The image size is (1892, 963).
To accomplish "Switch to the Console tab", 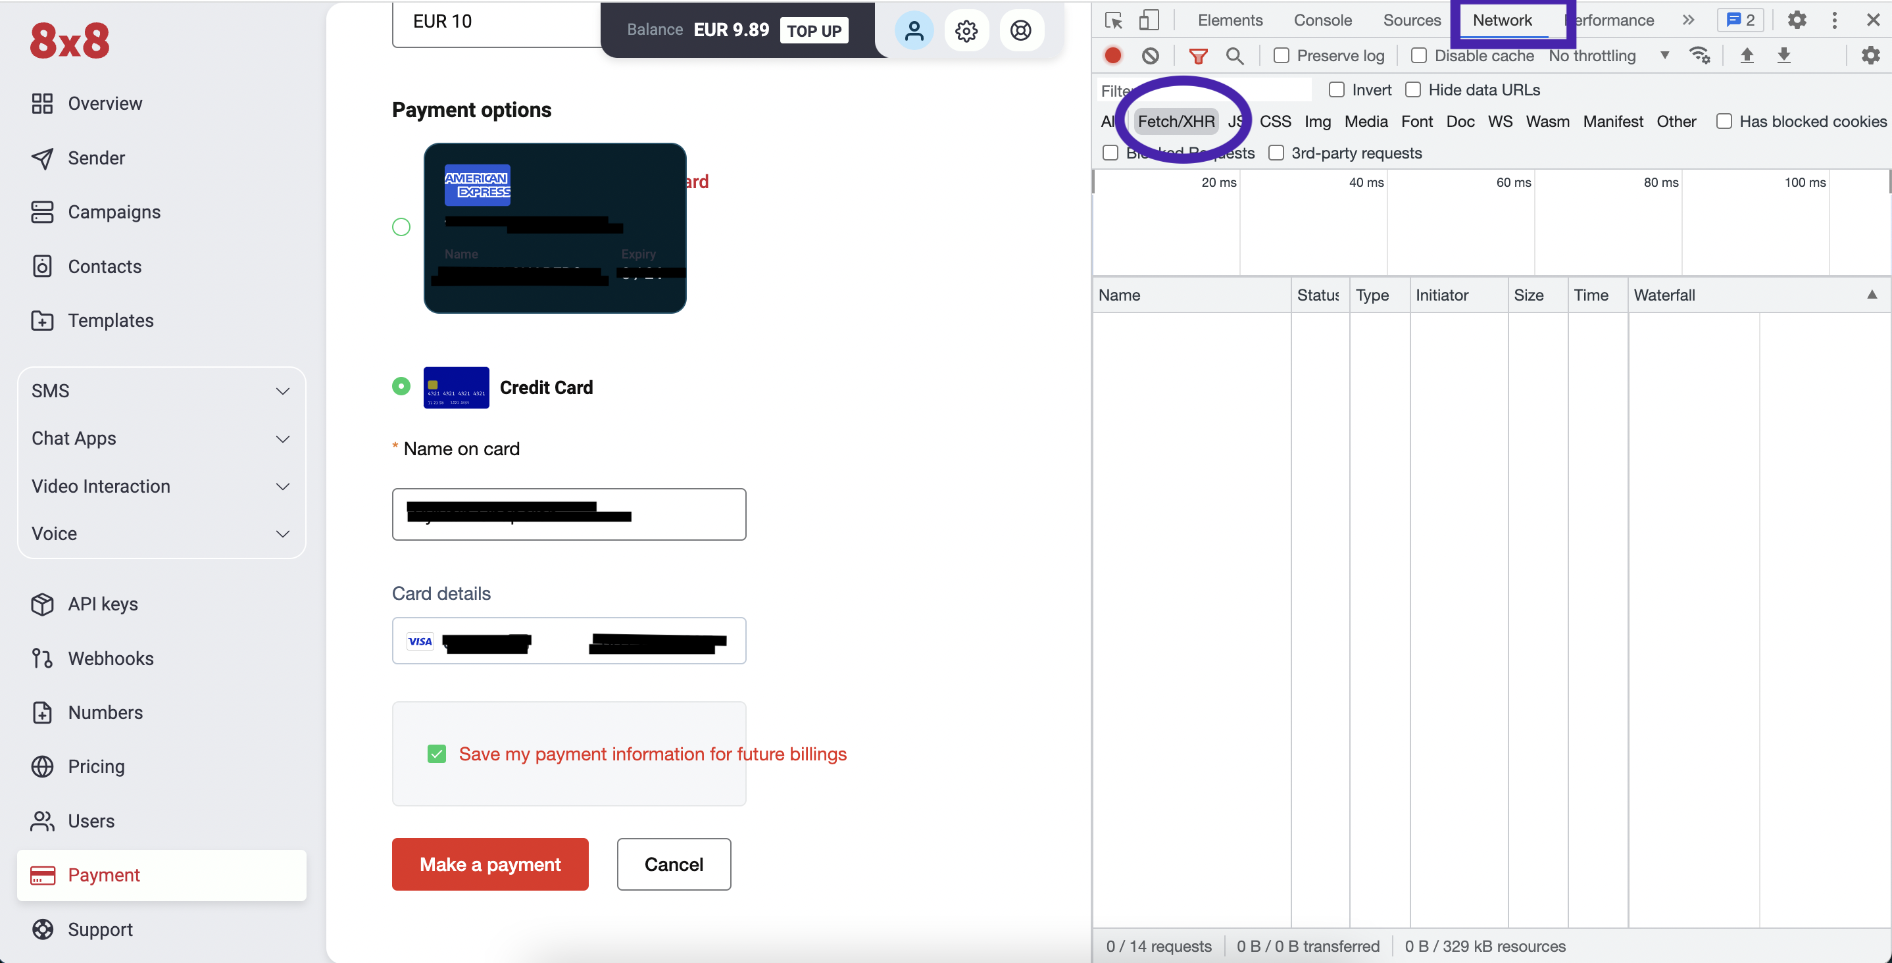I will click(1322, 20).
